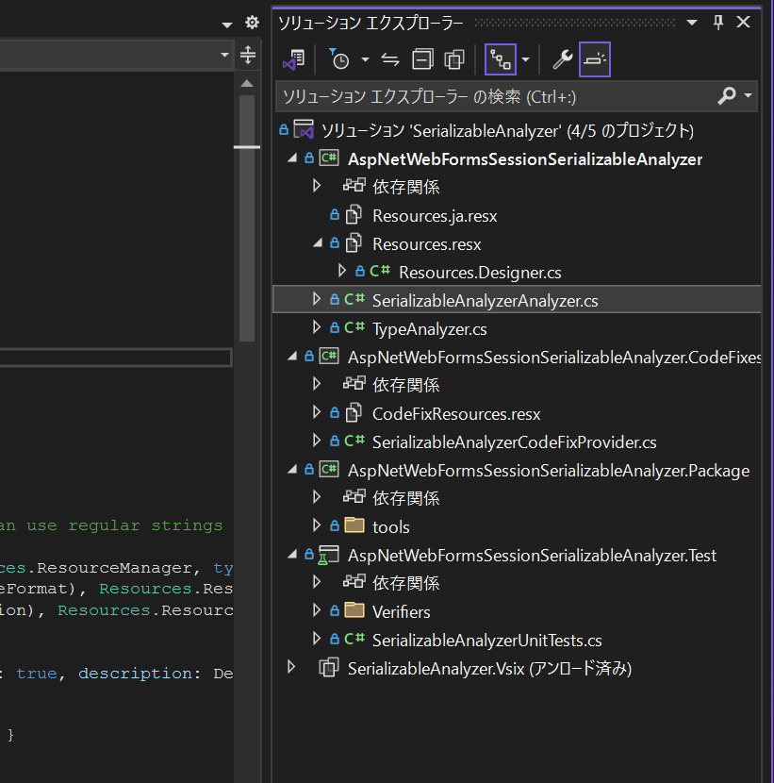Image resolution: width=774 pixels, height=783 pixels.
Task: Expand SerializableAnalyzerAnalyzer.cs node
Action: (x=317, y=300)
